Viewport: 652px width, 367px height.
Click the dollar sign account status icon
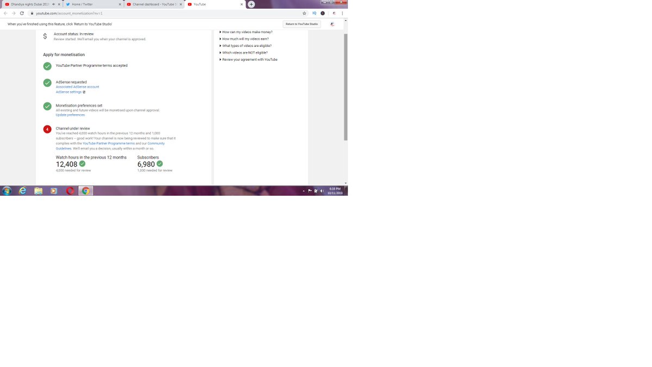45,36
